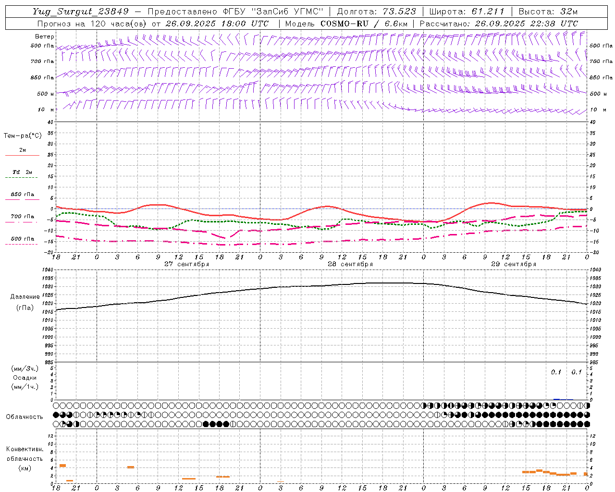Click the '28 сентября' date label
The image size is (615, 492).
tap(350, 264)
